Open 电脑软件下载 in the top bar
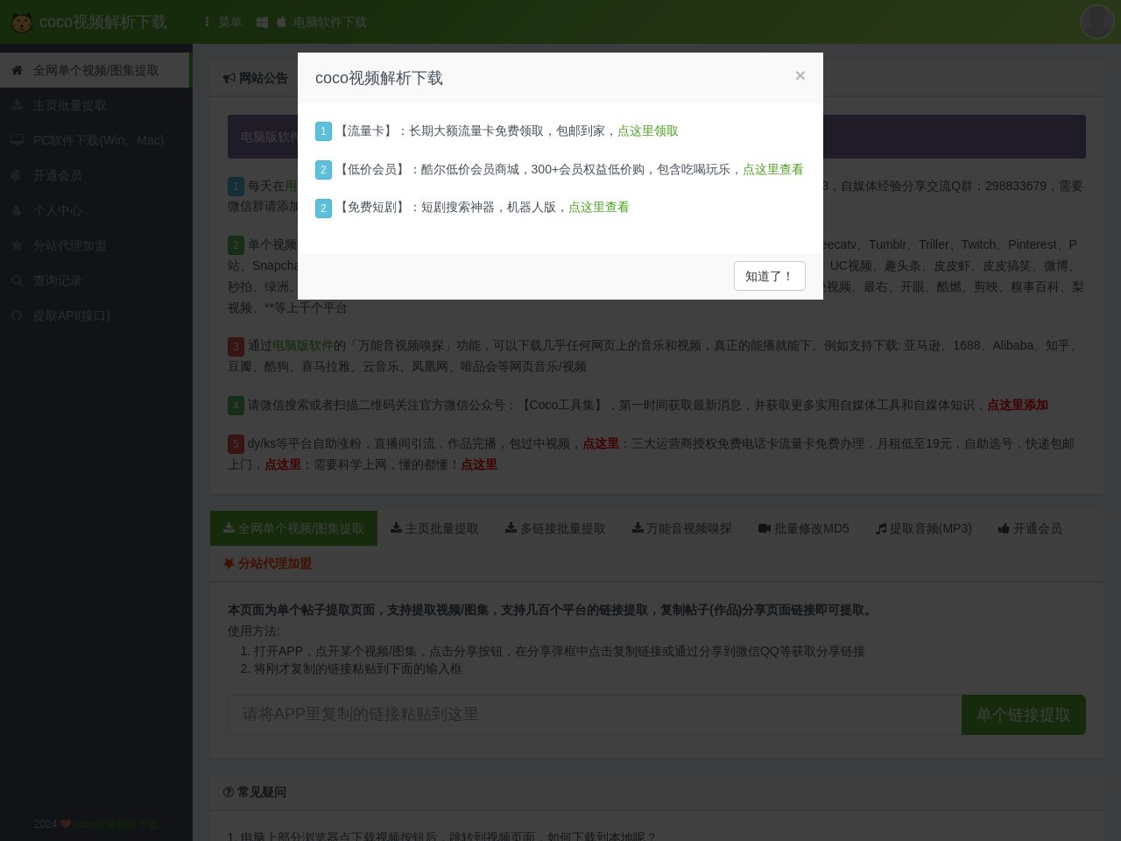 pyautogui.click(x=329, y=22)
